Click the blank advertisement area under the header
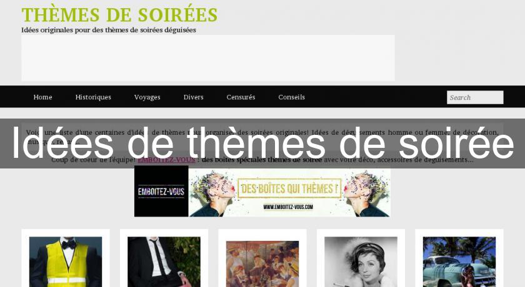525x287 pixels. tap(208, 58)
